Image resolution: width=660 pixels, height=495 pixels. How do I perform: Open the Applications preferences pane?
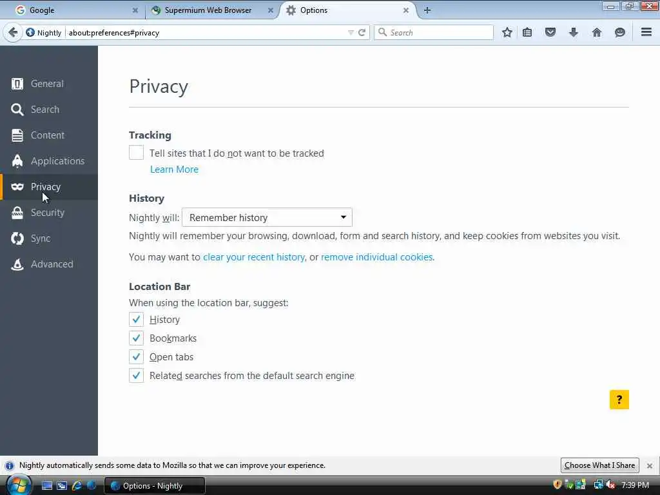(49, 160)
